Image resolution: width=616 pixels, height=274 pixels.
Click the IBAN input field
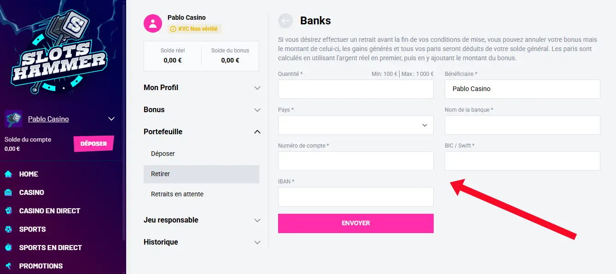pyautogui.click(x=355, y=197)
